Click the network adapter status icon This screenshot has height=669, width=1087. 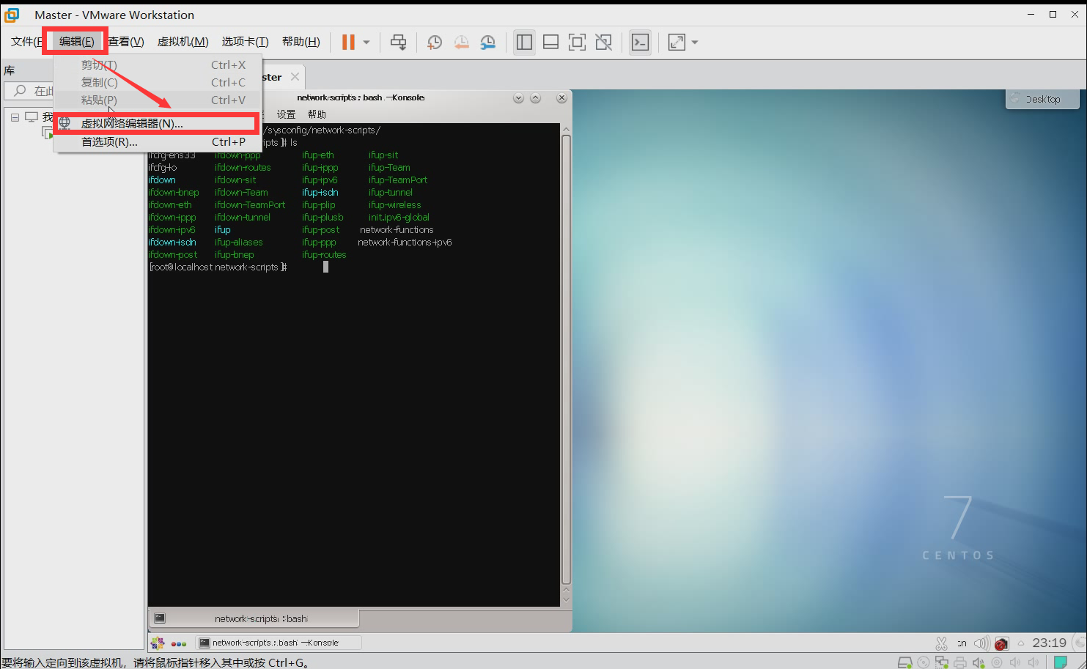point(942,662)
